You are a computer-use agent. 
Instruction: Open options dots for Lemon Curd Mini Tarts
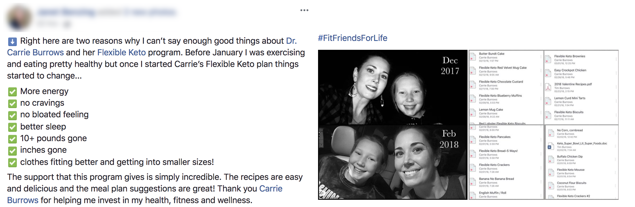tap(616, 101)
